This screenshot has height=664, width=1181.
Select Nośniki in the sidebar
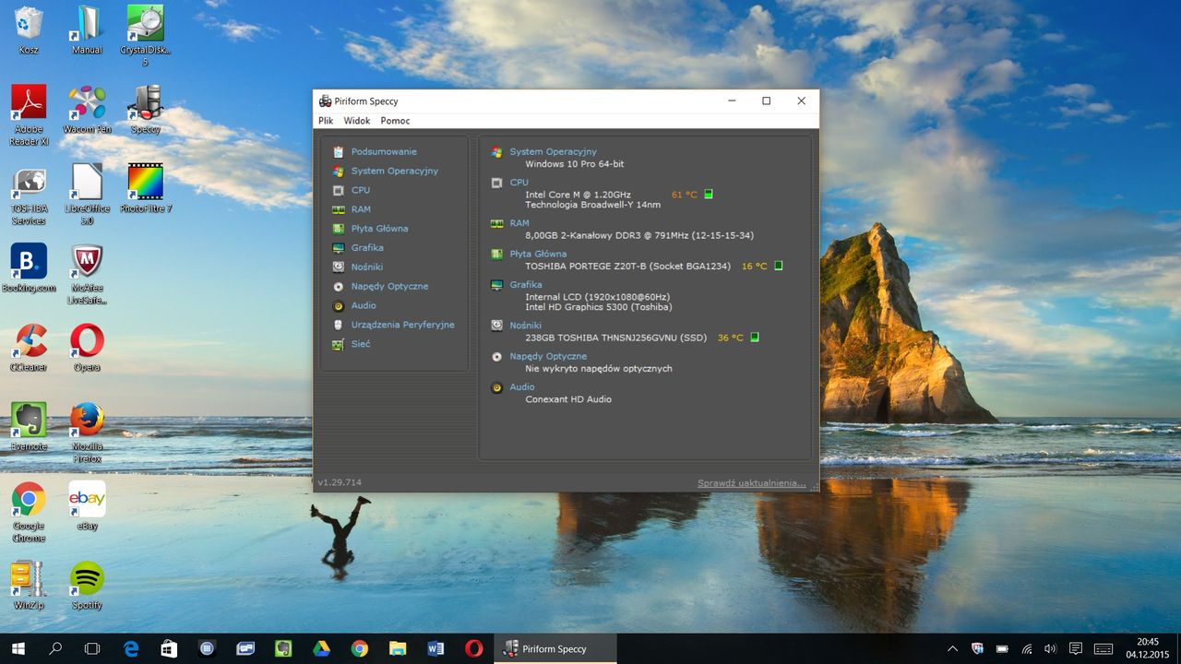pos(366,267)
